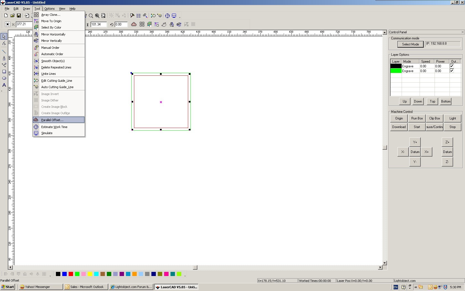The image size is (465, 291).
Task: Pick the red color swatch
Action: coord(71,274)
